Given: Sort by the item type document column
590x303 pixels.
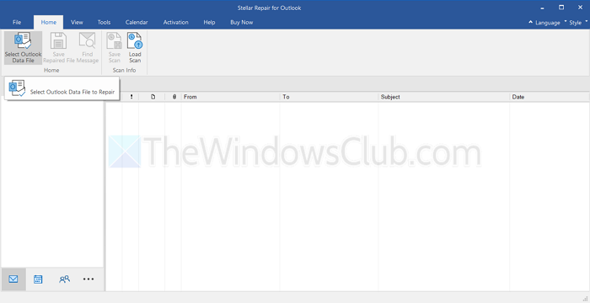Looking at the screenshot, I should (x=153, y=97).
